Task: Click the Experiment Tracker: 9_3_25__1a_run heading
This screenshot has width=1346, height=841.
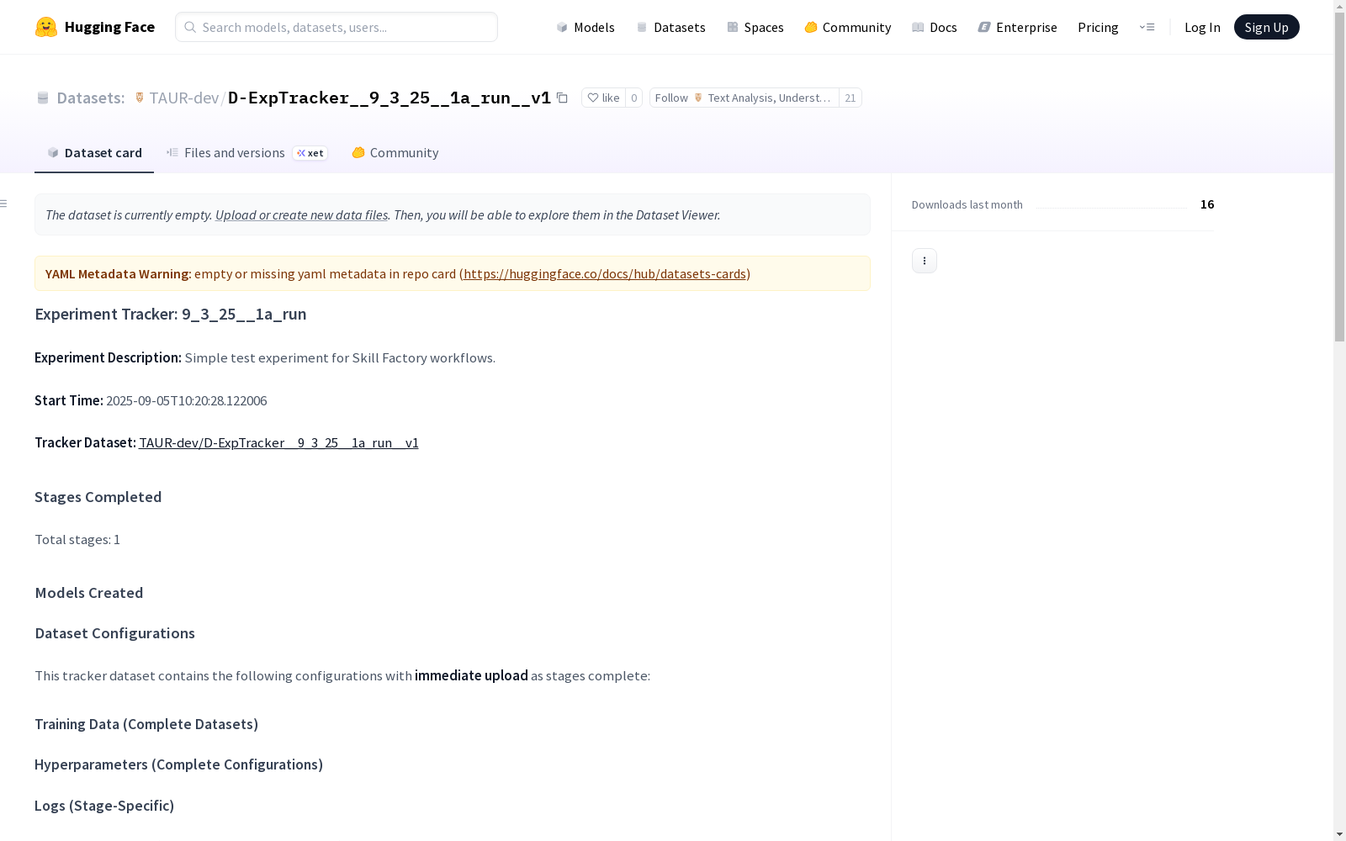Action: click(171, 314)
